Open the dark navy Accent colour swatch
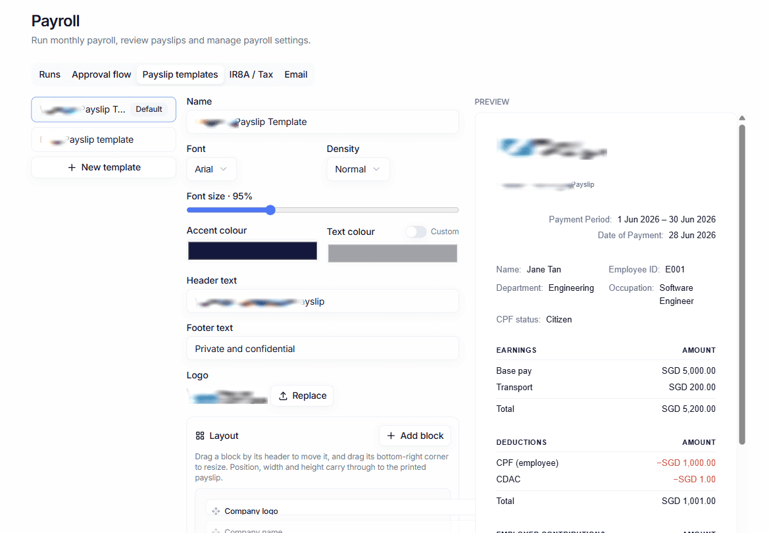The image size is (769, 533). [x=253, y=251]
